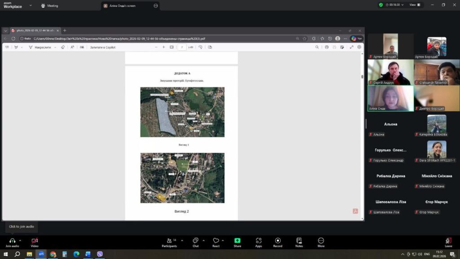Open meeting Notes
The width and height of the screenshot is (460, 259).
[x=299, y=241]
